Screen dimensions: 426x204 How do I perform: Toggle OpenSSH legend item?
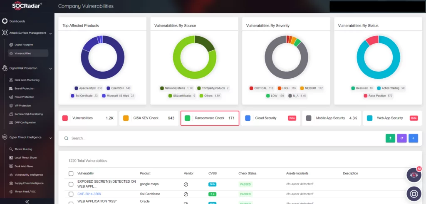(119, 88)
